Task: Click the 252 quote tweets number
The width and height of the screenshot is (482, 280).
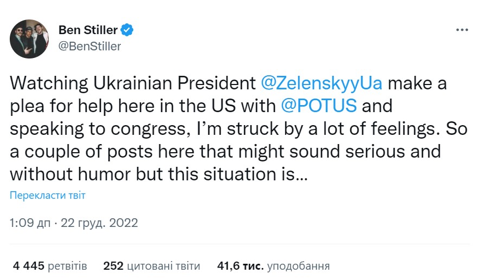Action: (113, 266)
